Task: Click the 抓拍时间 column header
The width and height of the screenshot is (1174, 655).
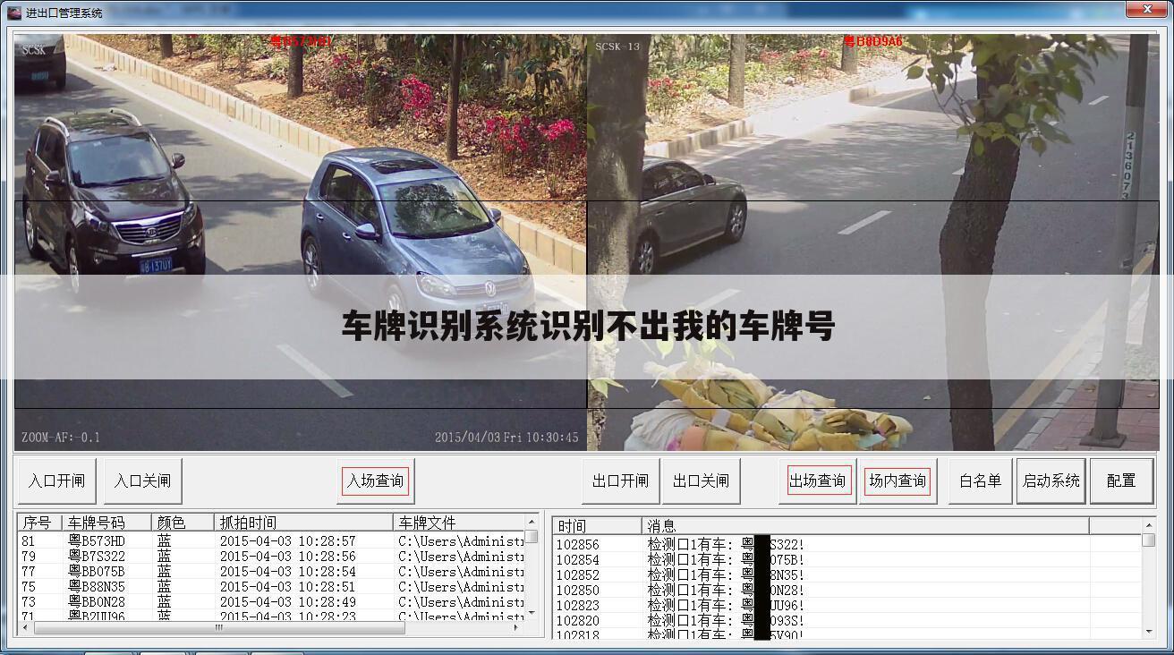Action: [303, 523]
